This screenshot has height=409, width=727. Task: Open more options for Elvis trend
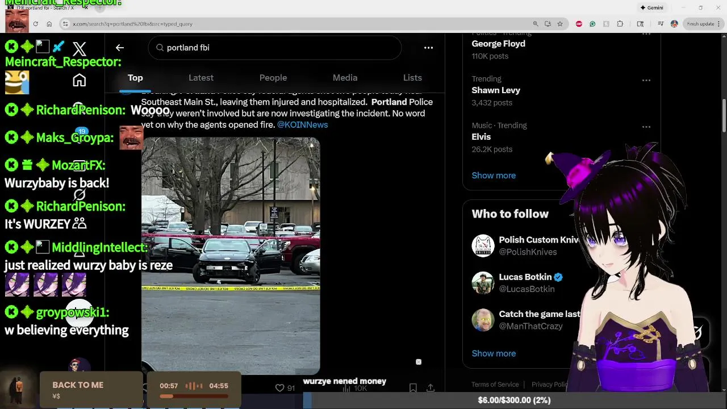pos(646,127)
